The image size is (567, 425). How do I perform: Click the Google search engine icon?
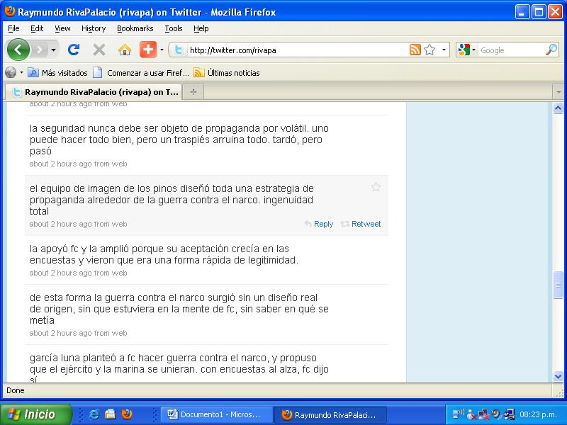pos(464,50)
